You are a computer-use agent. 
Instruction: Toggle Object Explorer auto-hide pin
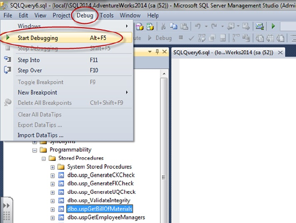click(157, 51)
